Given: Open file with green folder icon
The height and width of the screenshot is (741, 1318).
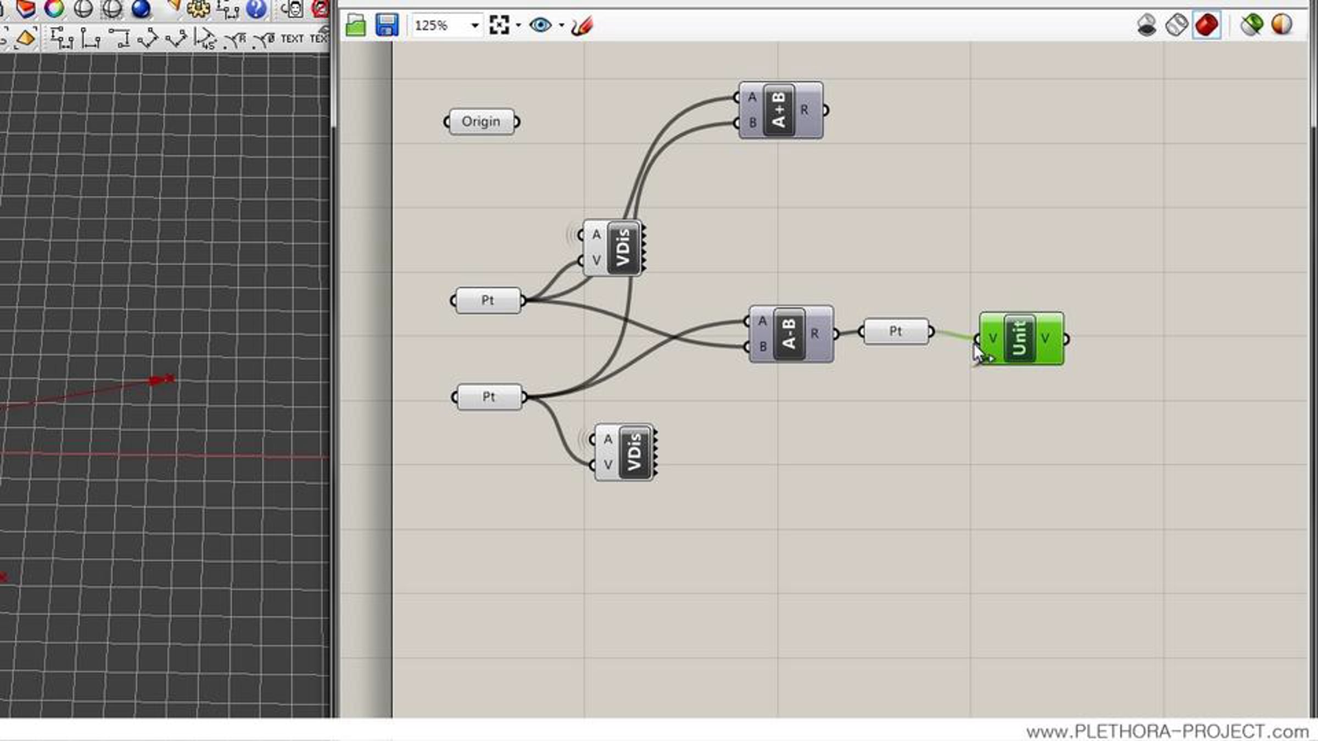Looking at the screenshot, I should [356, 25].
